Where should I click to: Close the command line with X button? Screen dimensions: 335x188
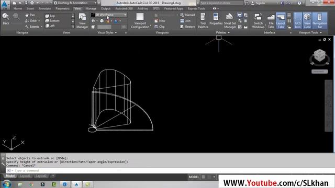click(3, 158)
